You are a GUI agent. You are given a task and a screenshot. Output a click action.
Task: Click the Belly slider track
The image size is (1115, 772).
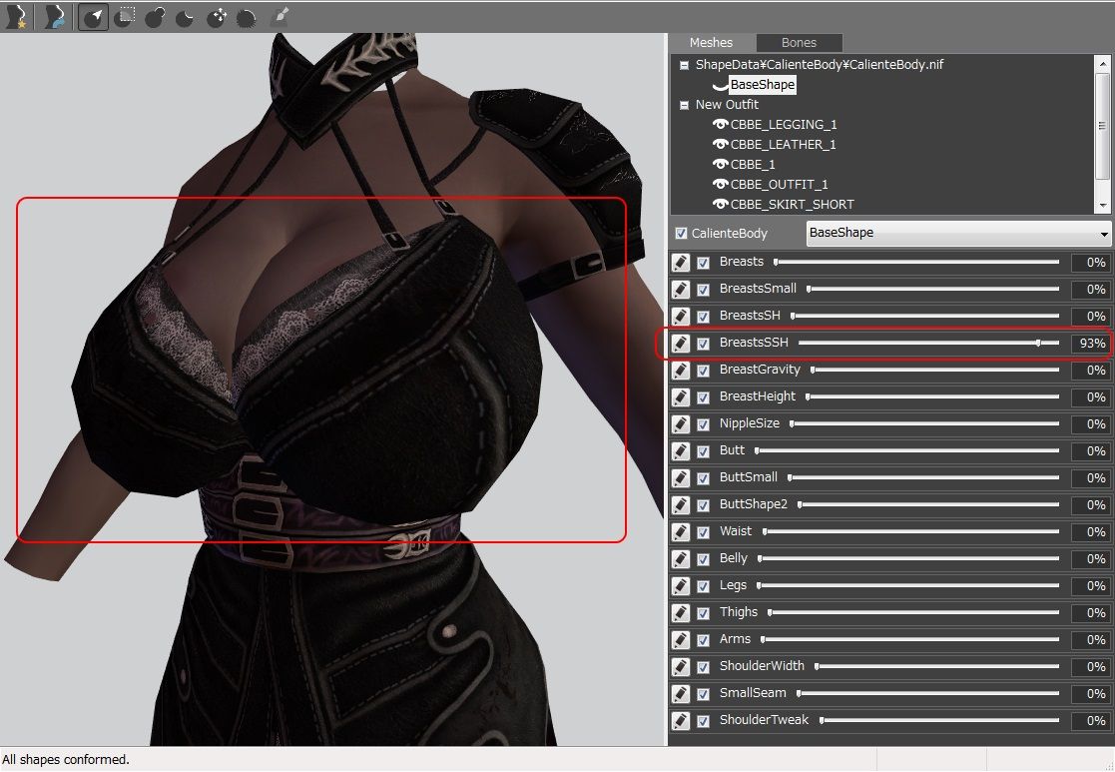click(x=908, y=558)
